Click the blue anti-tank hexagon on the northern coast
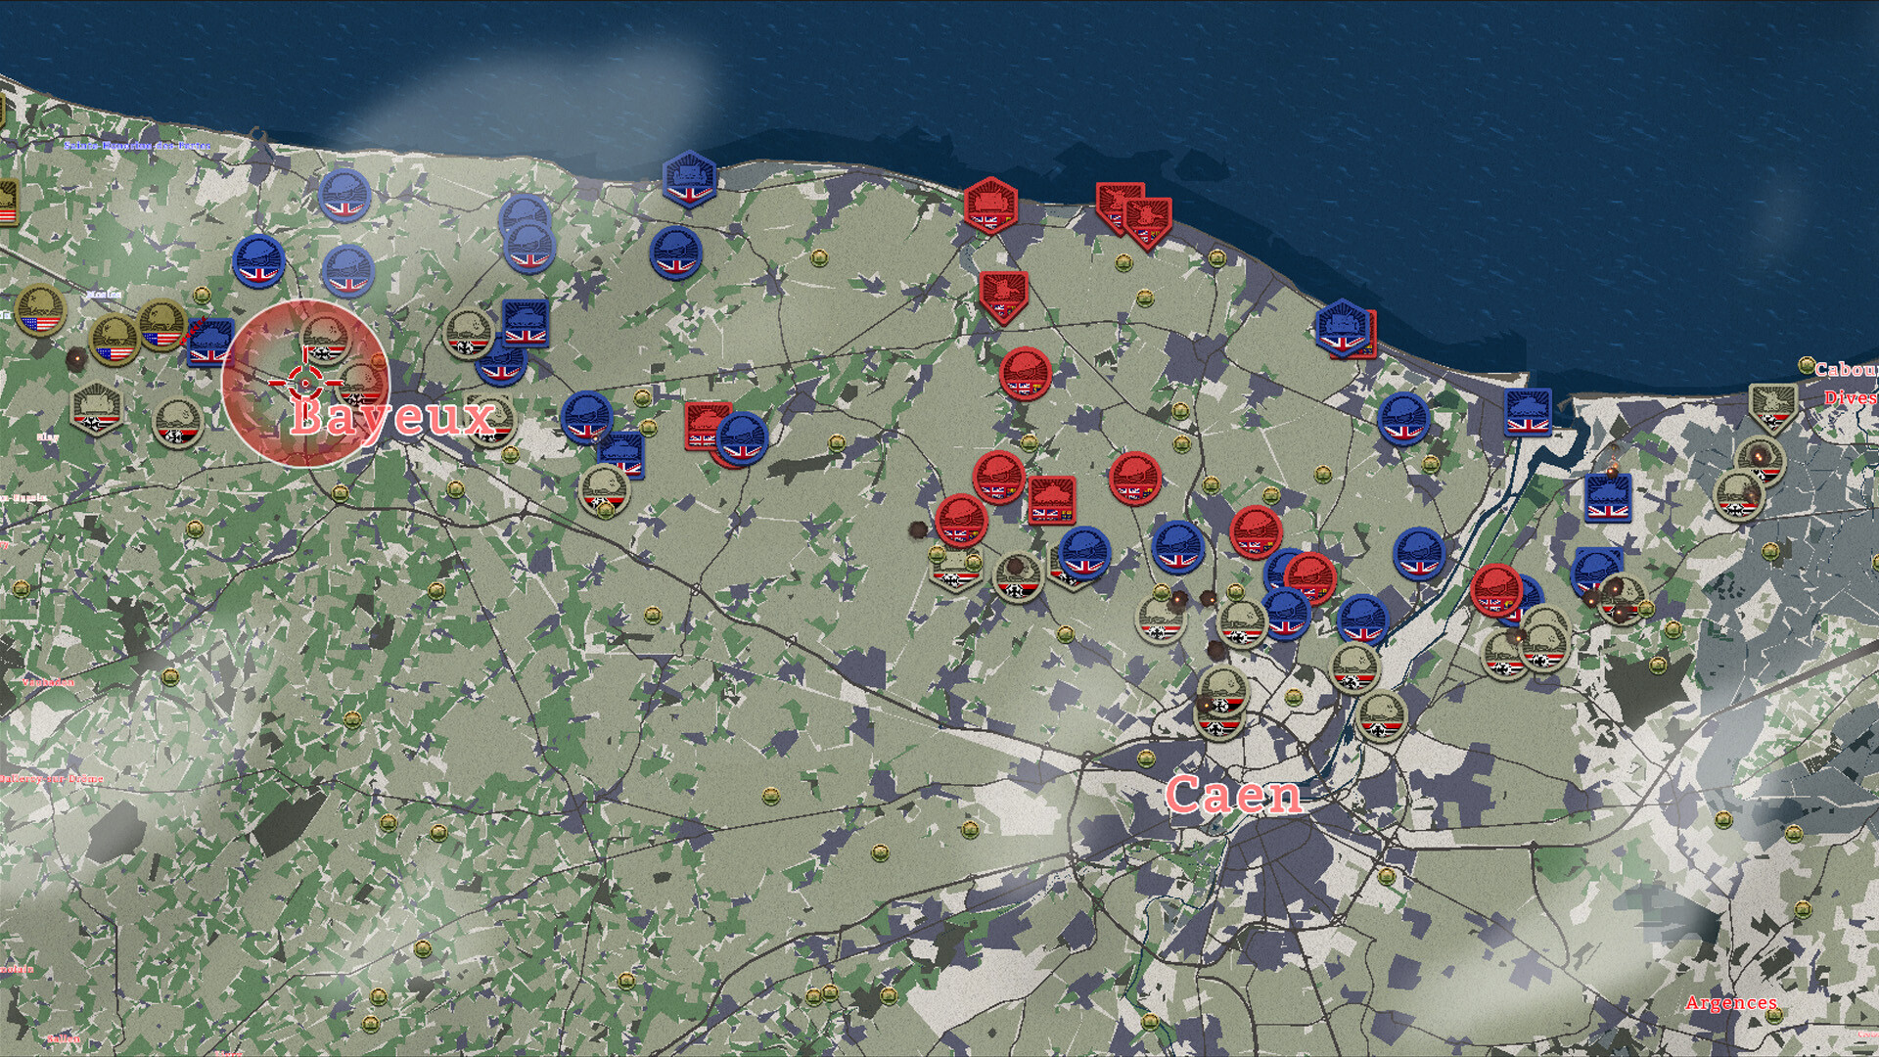 click(690, 176)
